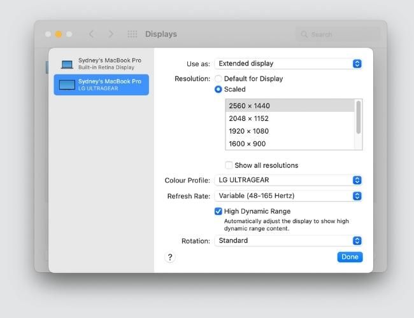Pick the 1600 × 900 resolution
The width and height of the screenshot is (414, 318).
290,144
